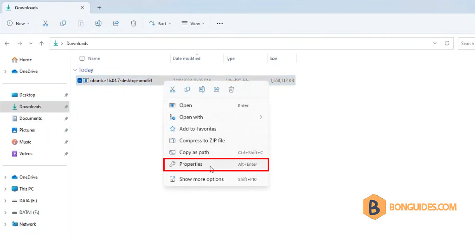Click the Delete trash icon in the context menu
The image size is (475, 236).
pos(231,90)
